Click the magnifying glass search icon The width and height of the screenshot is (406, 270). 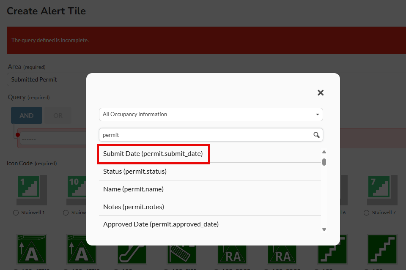click(316, 135)
